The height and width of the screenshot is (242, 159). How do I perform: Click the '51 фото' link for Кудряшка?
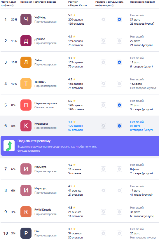point(135,126)
